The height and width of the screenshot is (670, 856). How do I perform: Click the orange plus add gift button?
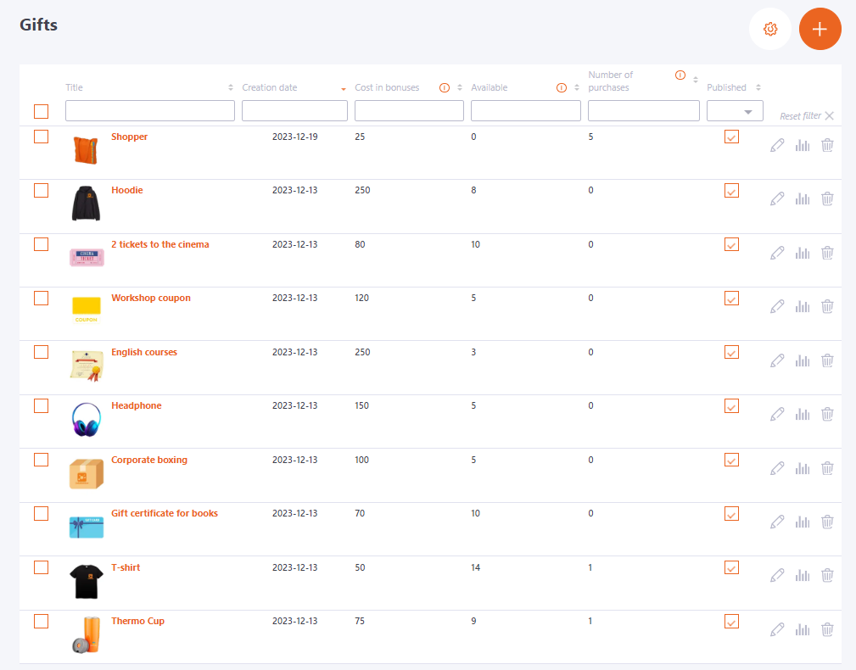point(820,29)
